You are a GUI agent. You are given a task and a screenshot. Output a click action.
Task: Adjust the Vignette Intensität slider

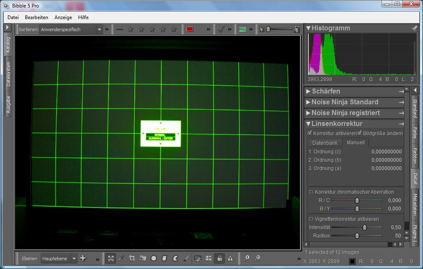(364, 227)
